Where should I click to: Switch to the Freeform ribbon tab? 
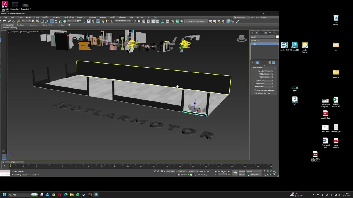[20, 25]
